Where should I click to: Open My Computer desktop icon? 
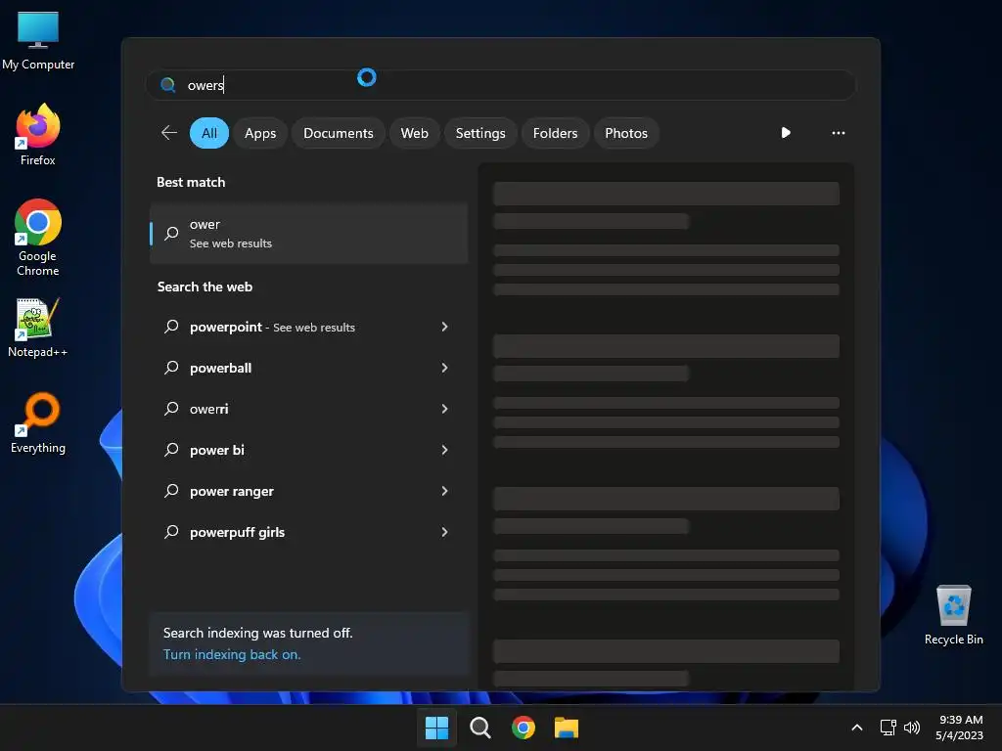pyautogui.click(x=38, y=40)
